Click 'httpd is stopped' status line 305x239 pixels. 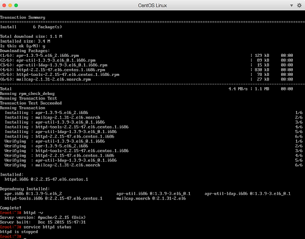(x=19, y=232)
